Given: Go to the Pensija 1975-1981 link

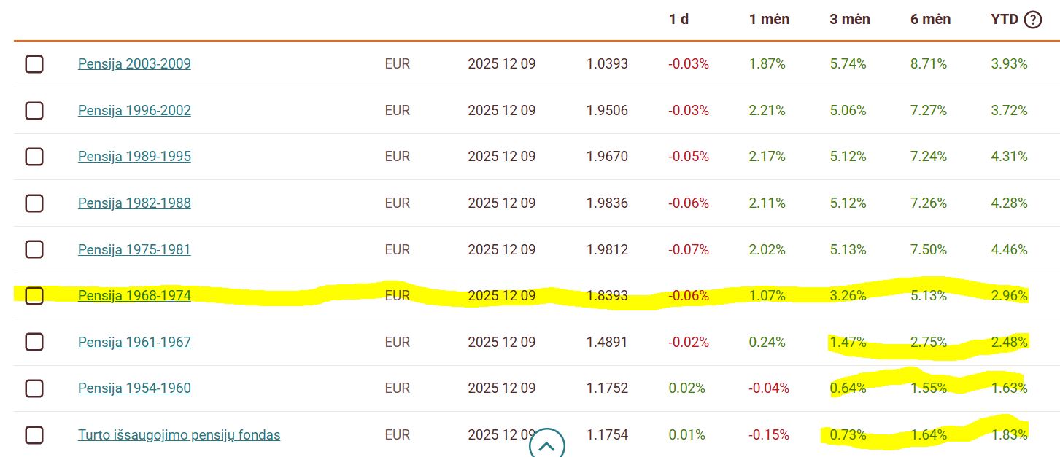Looking at the screenshot, I should tap(134, 249).
